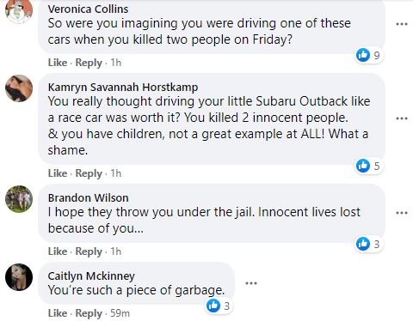Click Caitlyn Mckinney's profile picture
Viewport: 413px width, 321px height.
click(x=19, y=277)
